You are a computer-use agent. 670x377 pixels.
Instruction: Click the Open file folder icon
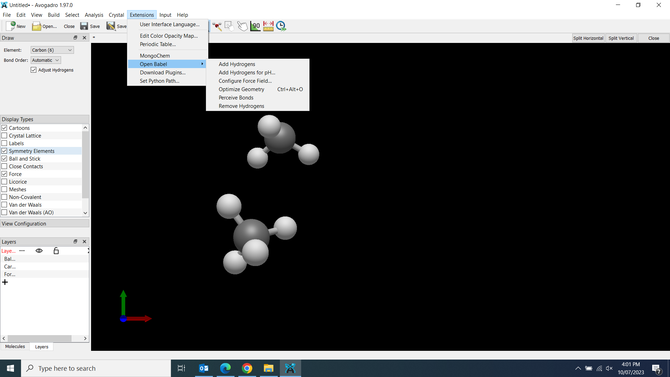pyautogui.click(x=37, y=26)
